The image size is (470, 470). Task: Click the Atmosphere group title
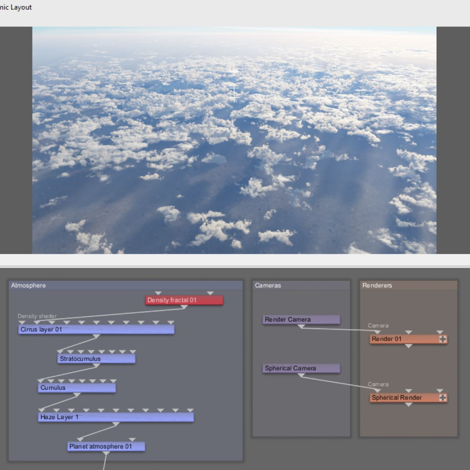tap(28, 285)
